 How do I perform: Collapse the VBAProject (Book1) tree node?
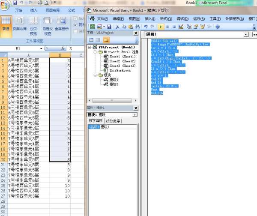(x=89, y=47)
